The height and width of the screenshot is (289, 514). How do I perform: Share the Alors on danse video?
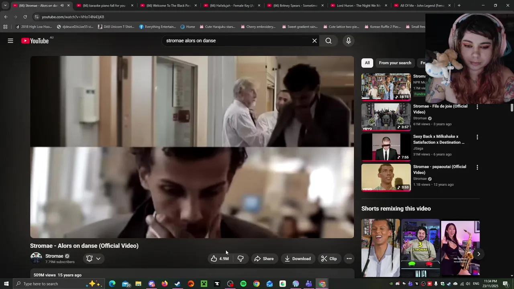pos(264,258)
